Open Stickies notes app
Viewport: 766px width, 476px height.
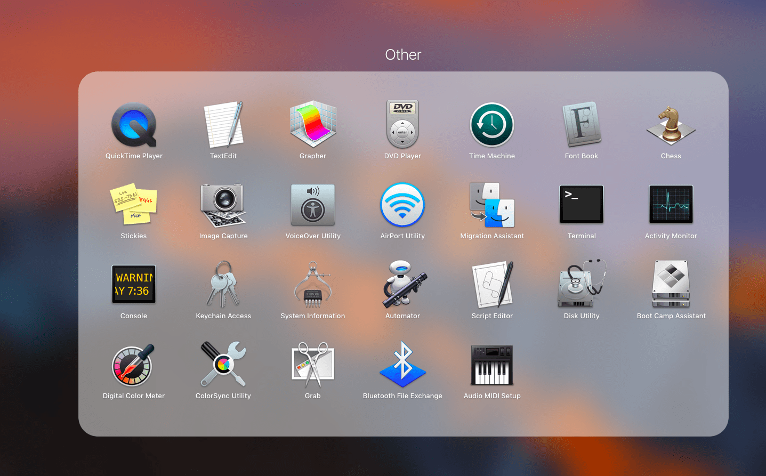point(134,205)
